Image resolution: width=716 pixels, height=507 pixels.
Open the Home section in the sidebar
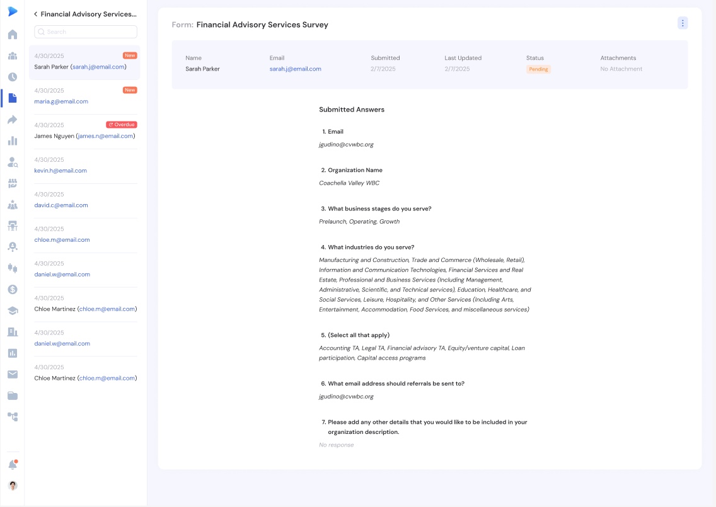point(12,34)
